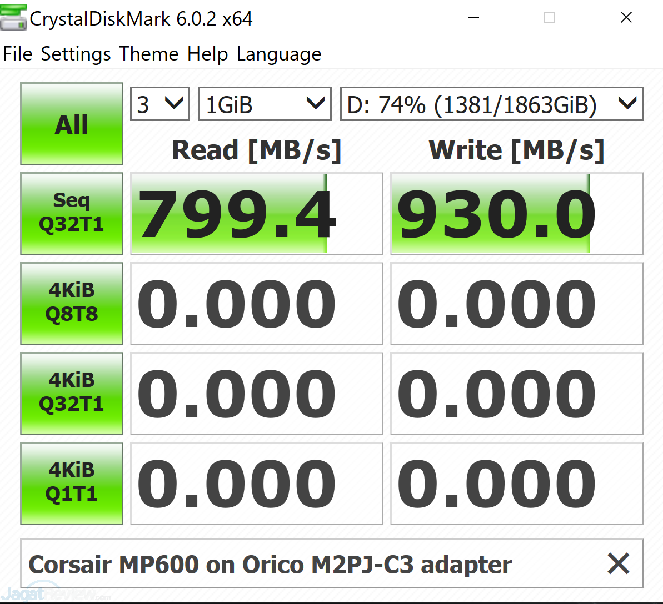The image size is (663, 604).
Task: Open the D: drive selection dropdown
Action: point(491,104)
